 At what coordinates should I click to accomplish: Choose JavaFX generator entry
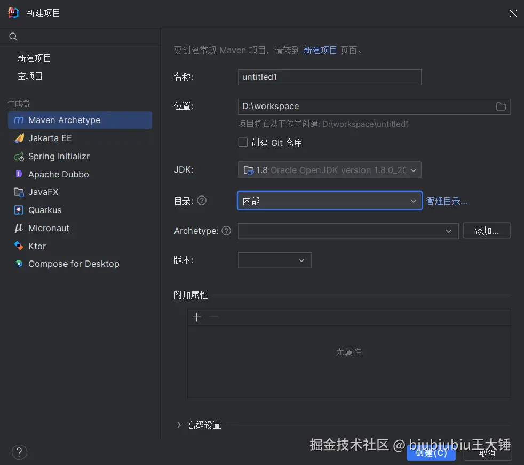(x=80, y=192)
